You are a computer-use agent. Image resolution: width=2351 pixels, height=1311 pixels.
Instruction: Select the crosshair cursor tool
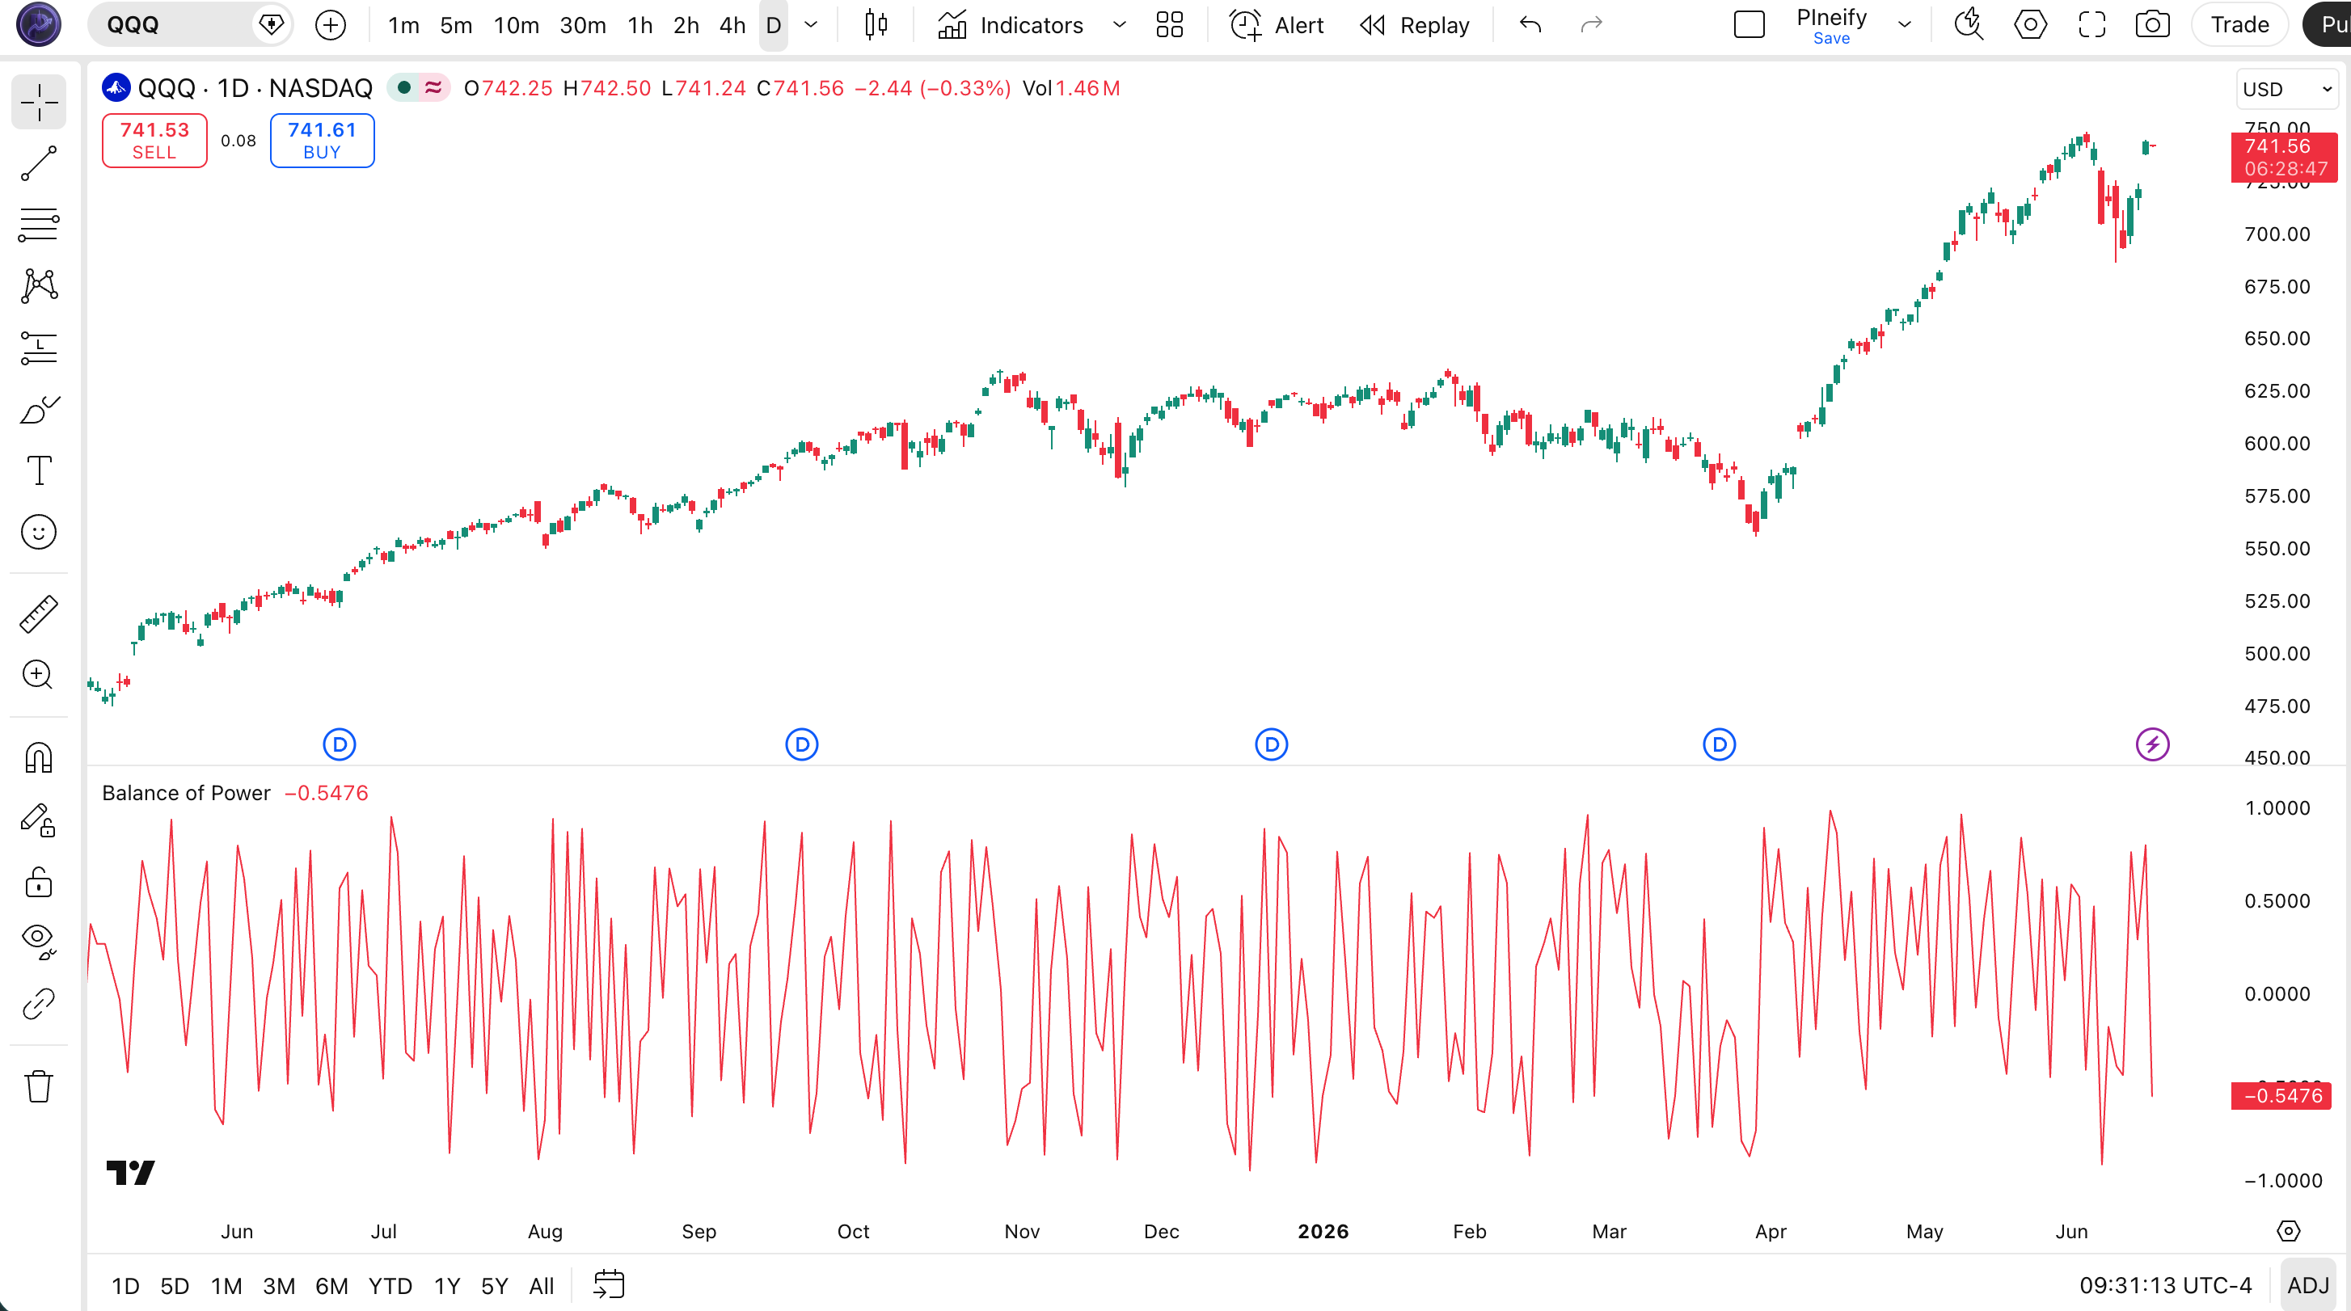(38, 101)
